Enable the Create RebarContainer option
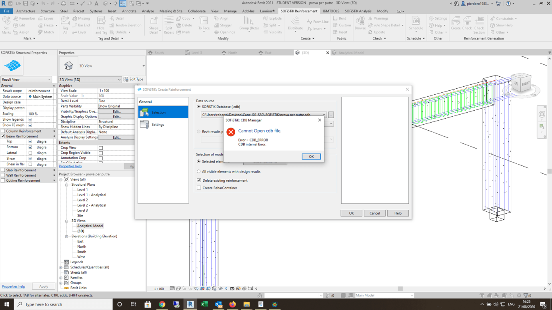Viewport: 552px width, 310px height. [199, 187]
